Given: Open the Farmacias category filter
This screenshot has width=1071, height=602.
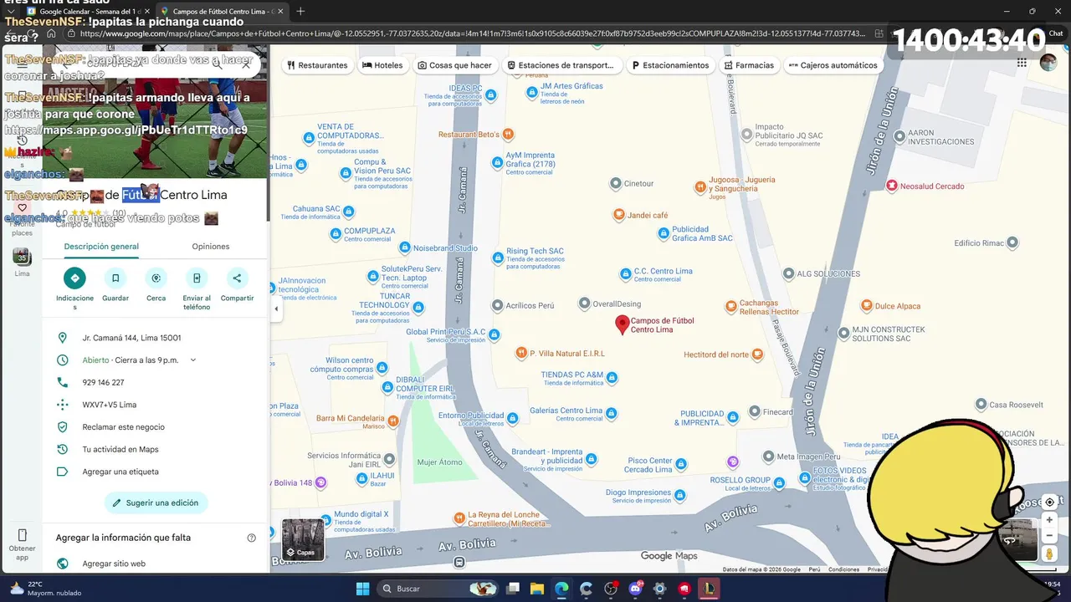Looking at the screenshot, I should pos(749,65).
